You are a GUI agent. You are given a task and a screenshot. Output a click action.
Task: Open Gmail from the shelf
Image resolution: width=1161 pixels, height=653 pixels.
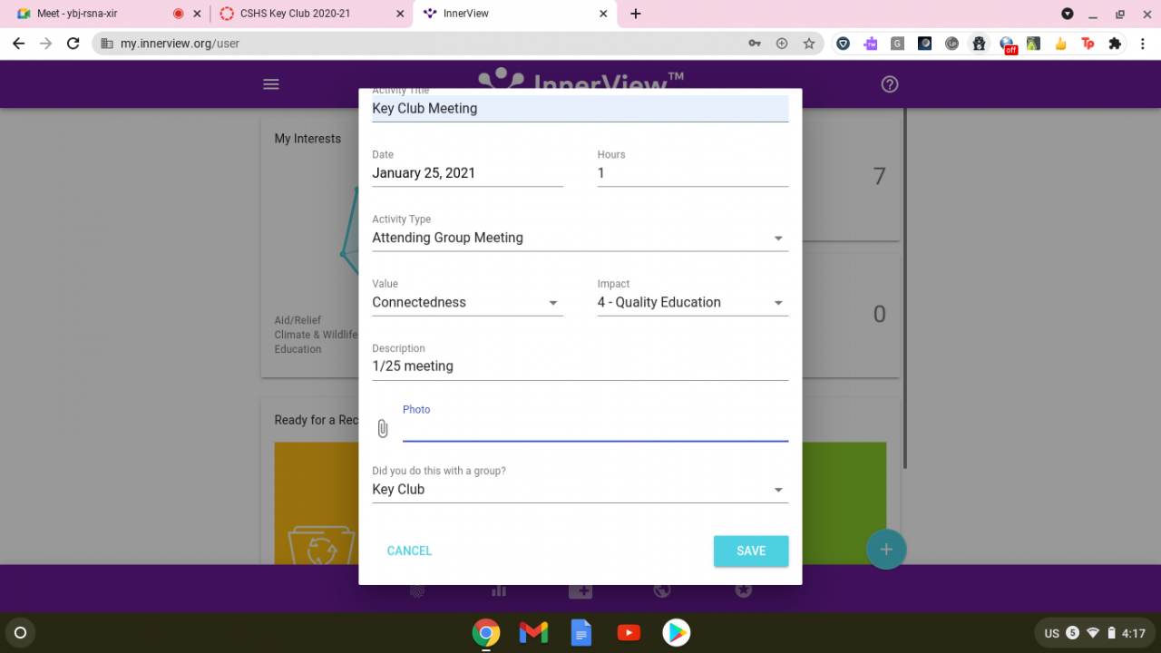pyautogui.click(x=533, y=632)
